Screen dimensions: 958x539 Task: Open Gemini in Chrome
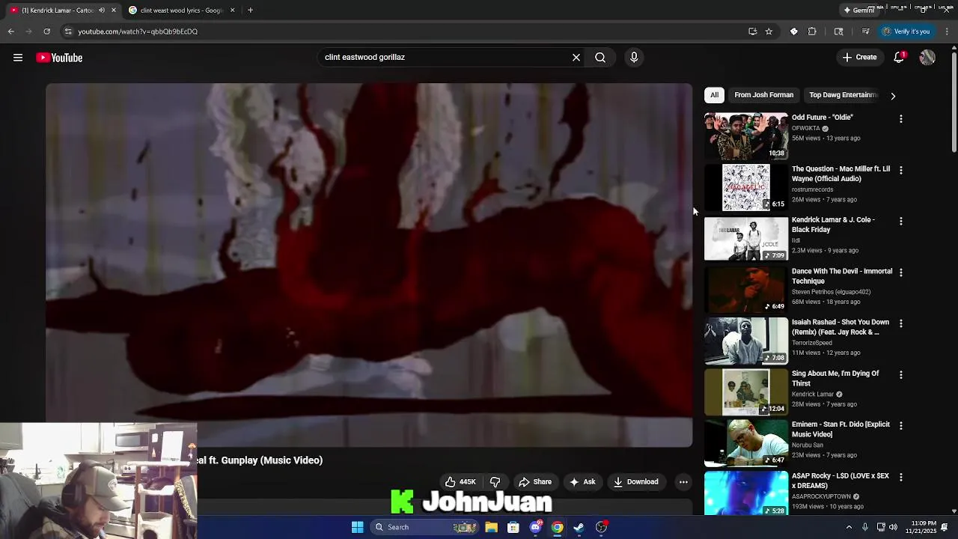point(859,10)
